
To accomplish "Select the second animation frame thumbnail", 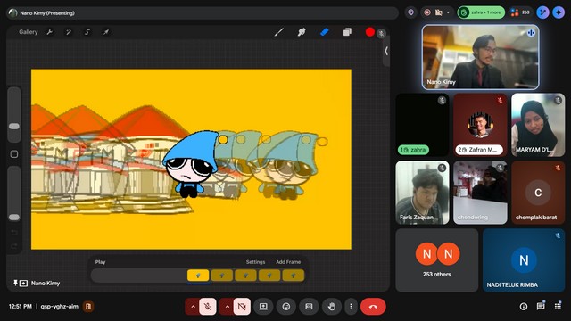I will (222, 276).
